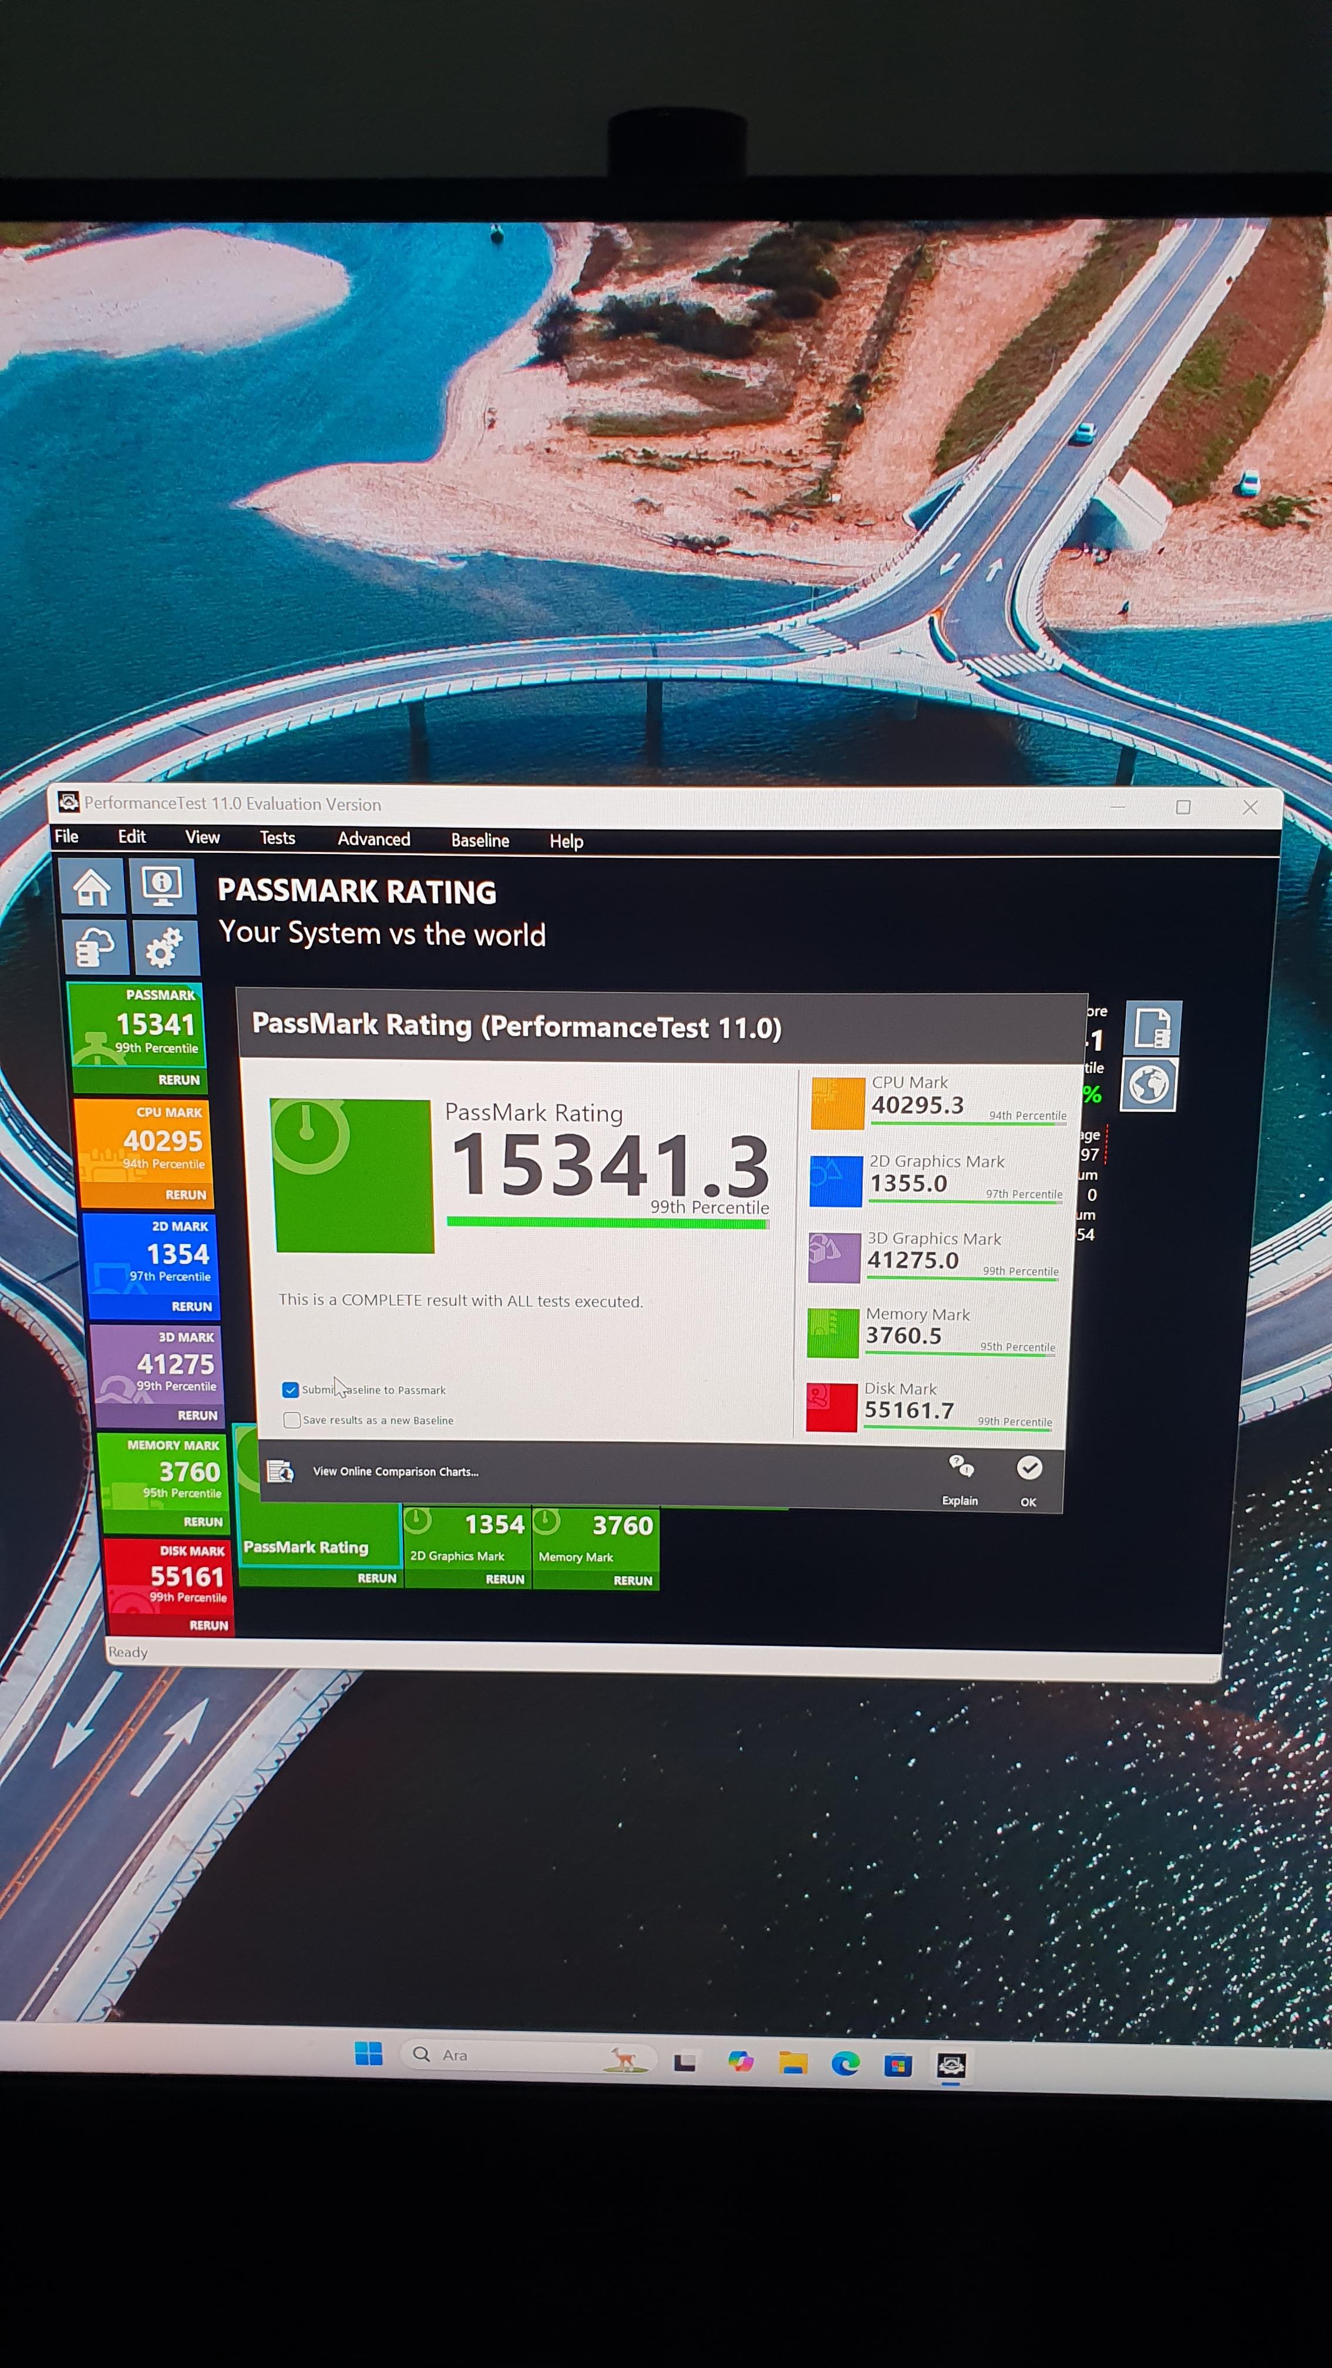Click the Disk Mark 55161.7 value

909,1410
